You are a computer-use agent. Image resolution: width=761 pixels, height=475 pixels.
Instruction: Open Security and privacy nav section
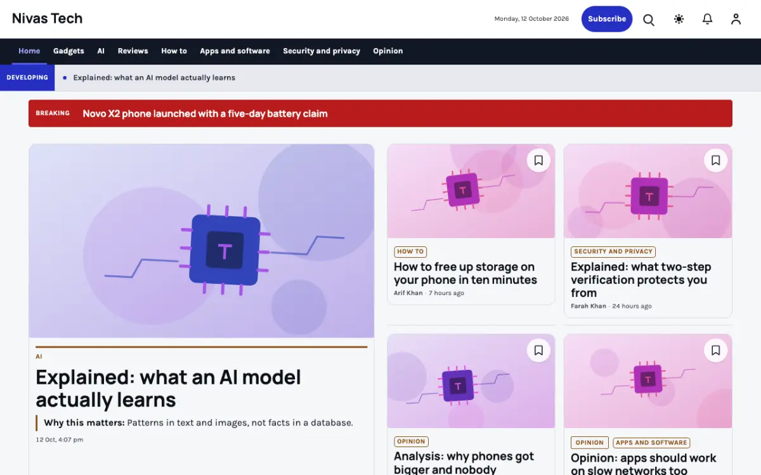[x=322, y=51]
